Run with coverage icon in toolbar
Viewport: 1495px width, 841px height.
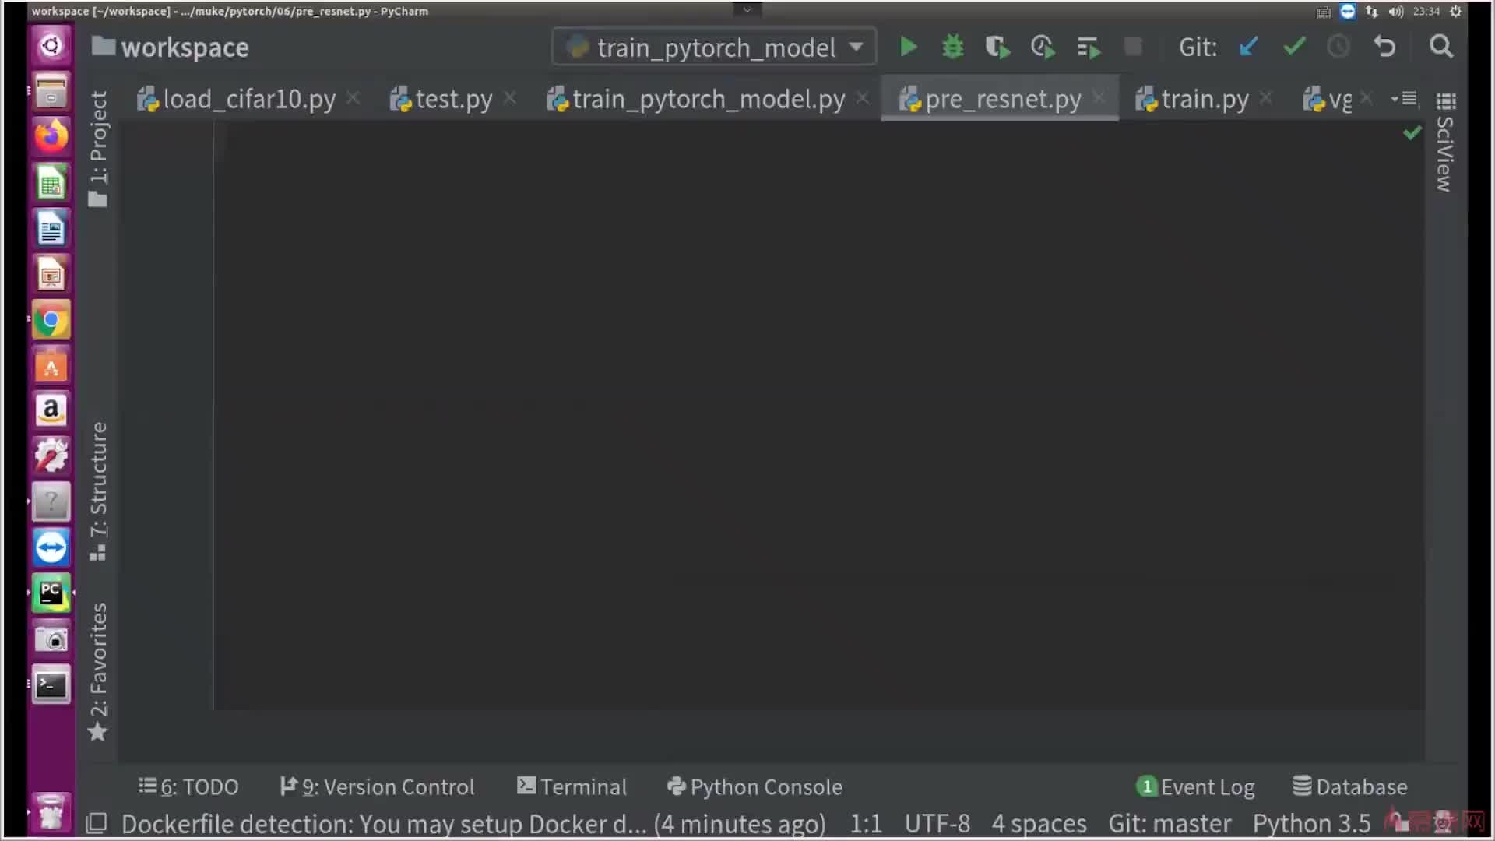coord(997,48)
